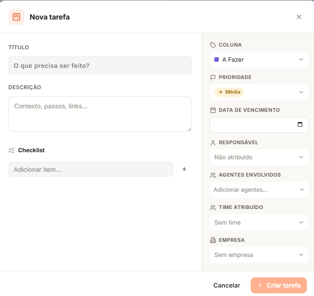Click the people icon beside TIME ATRIBUÍDO
Viewport: 314px width, 296px height.
pyautogui.click(x=213, y=208)
